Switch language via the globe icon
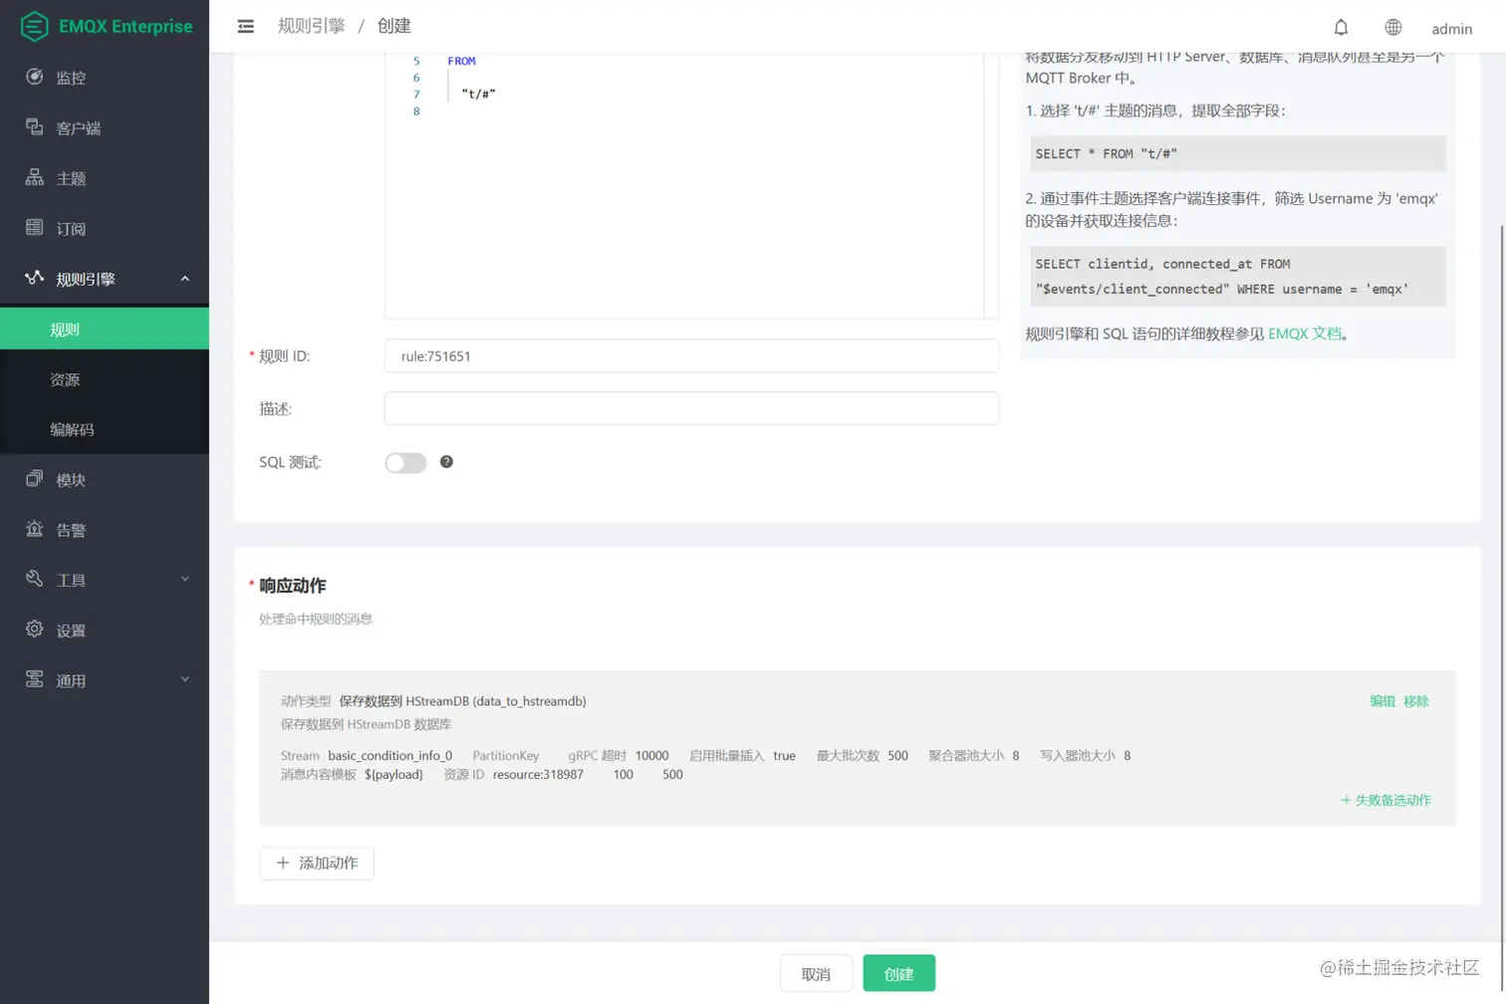Viewport: 1506px width, 1004px height. [x=1391, y=27]
